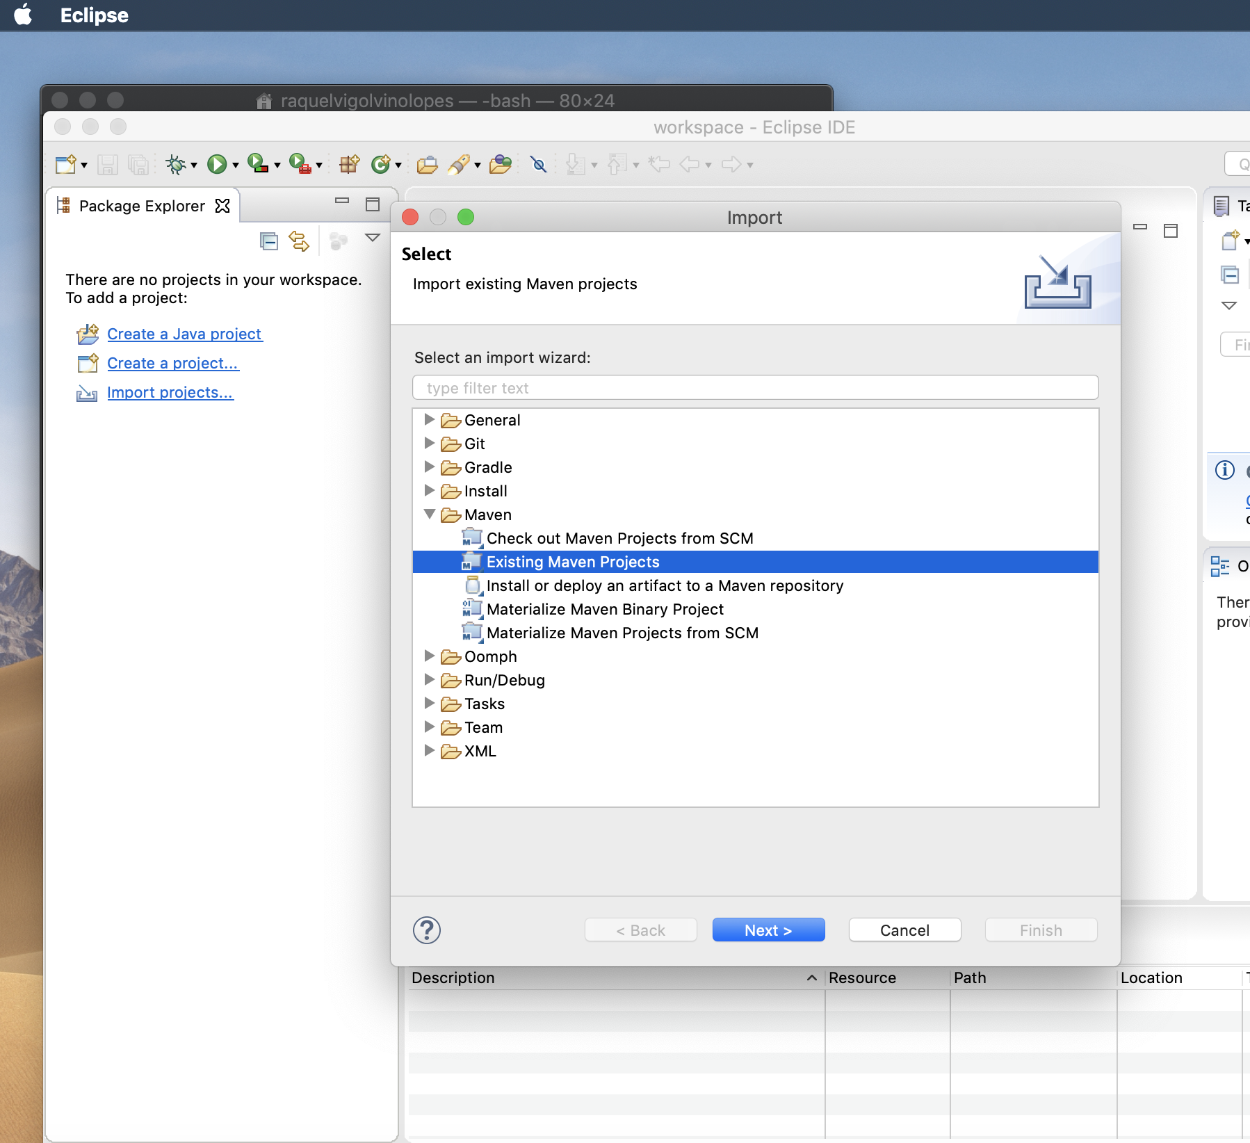The height and width of the screenshot is (1143, 1250).
Task: Close the Package Explorer tab X
Action: [222, 206]
